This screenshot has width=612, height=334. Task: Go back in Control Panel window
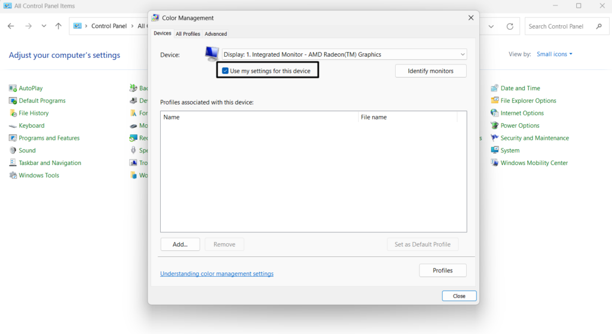pos(11,26)
